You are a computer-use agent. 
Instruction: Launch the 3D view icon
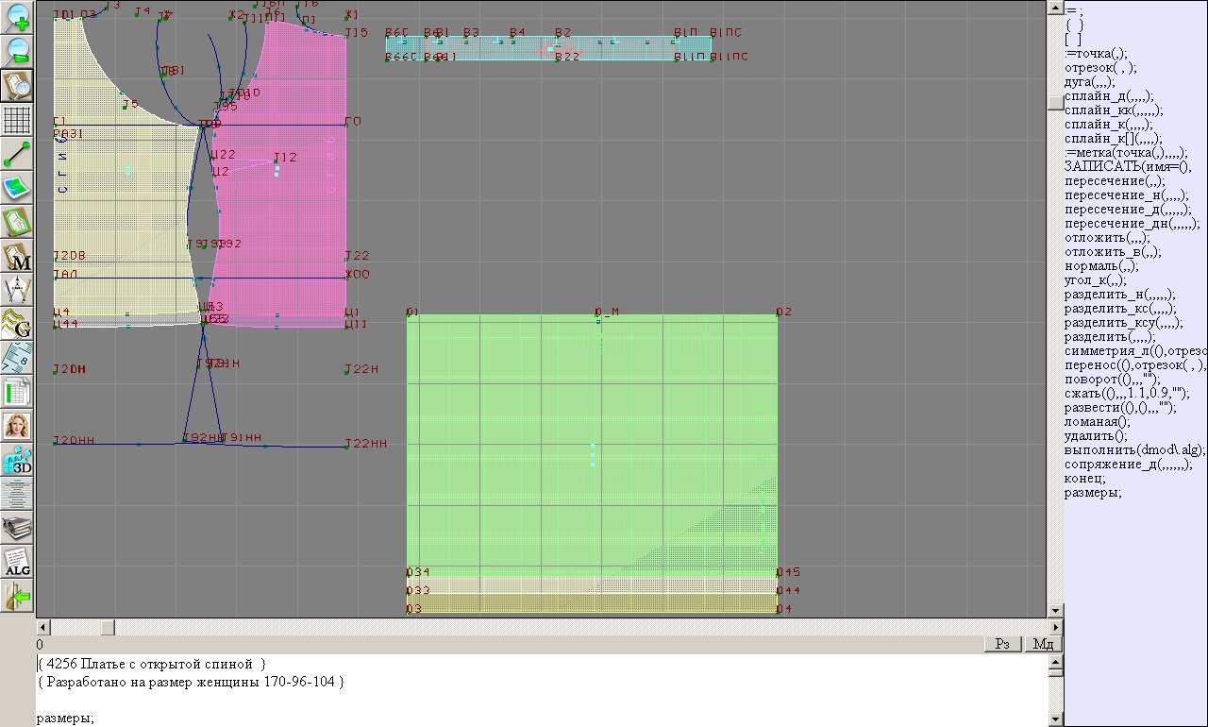[x=18, y=460]
